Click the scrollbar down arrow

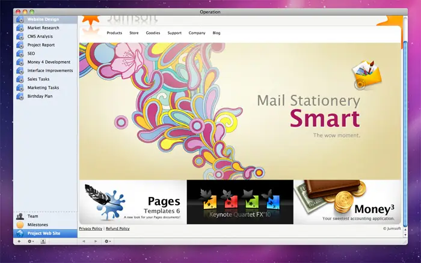405,235
